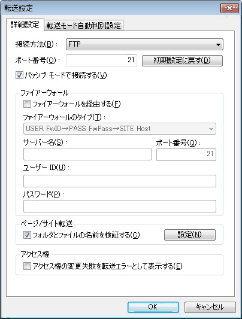Toggle パッシブ モードで接続する checkbox
242x319 pixels.
click(19, 75)
